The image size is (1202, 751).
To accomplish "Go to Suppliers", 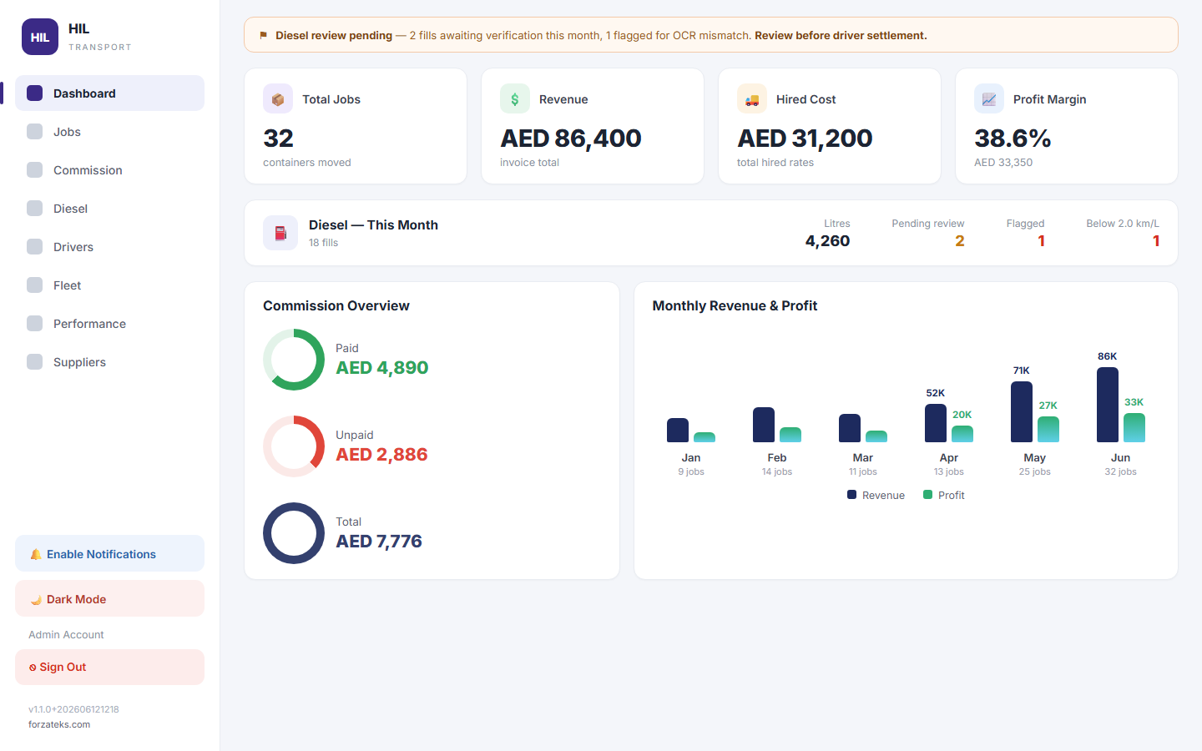I will tap(109, 361).
